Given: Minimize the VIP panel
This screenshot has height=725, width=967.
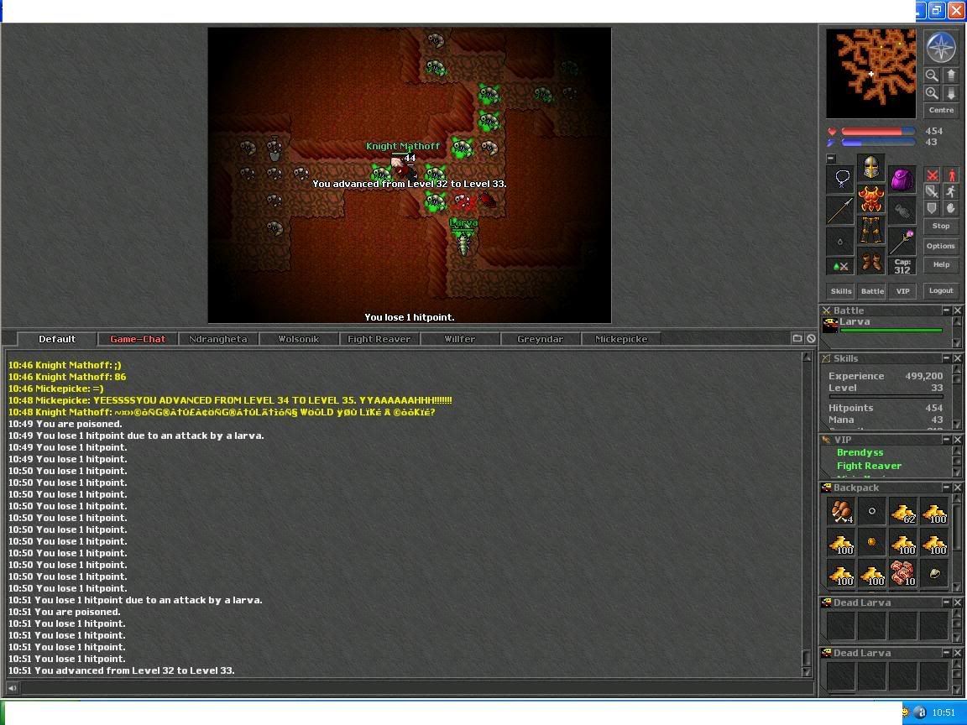Looking at the screenshot, I should 946,440.
